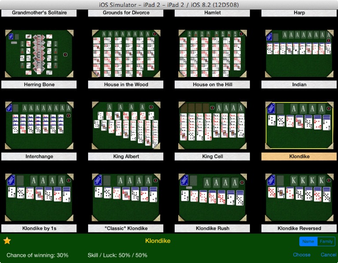Click the House on the Hill label
The height and width of the screenshot is (263, 338).
tap(213, 84)
